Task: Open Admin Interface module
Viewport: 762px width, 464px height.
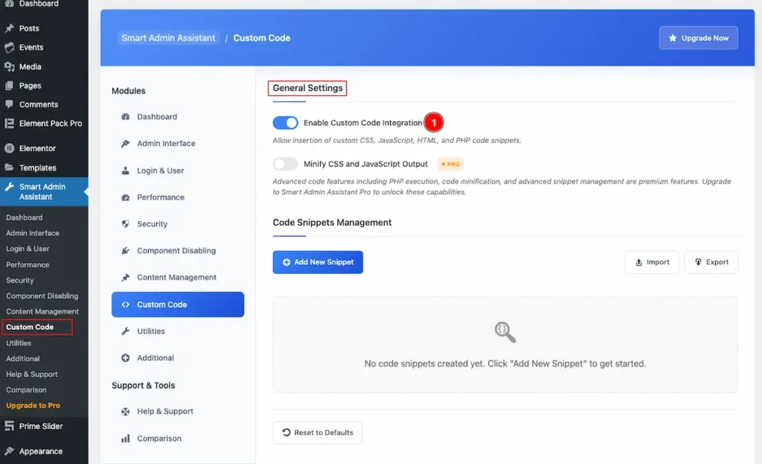Action: coord(178,144)
